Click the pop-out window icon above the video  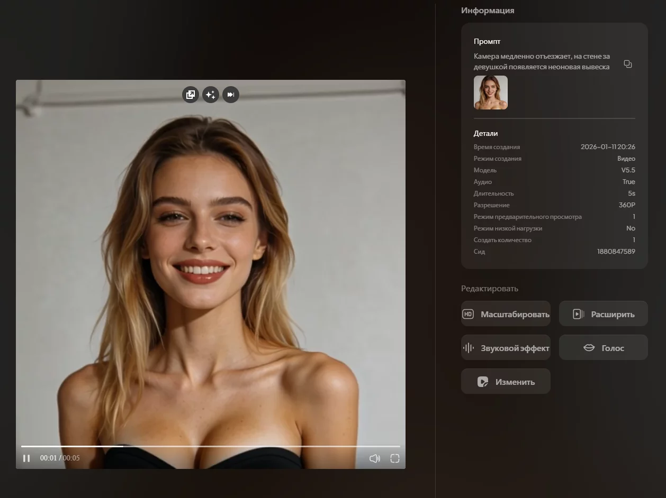(191, 95)
